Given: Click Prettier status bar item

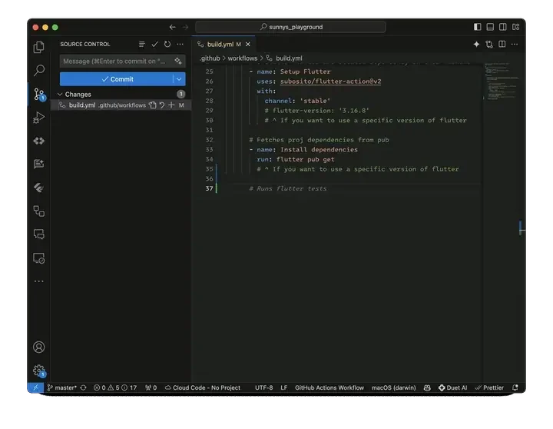Looking at the screenshot, I should (489, 387).
